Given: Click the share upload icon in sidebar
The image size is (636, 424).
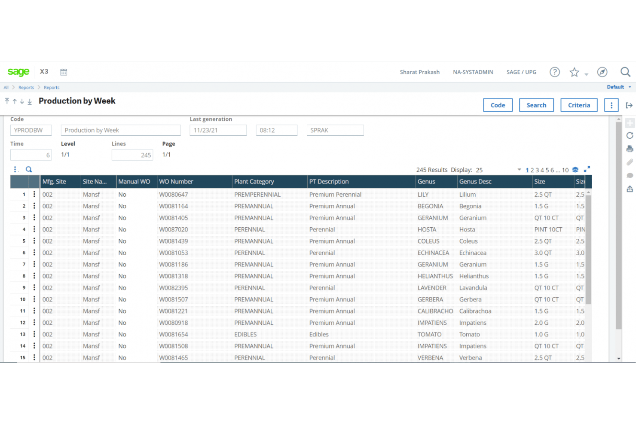Looking at the screenshot, I should [x=630, y=189].
